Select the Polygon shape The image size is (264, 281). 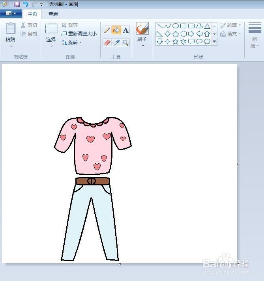(x=199, y=26)
